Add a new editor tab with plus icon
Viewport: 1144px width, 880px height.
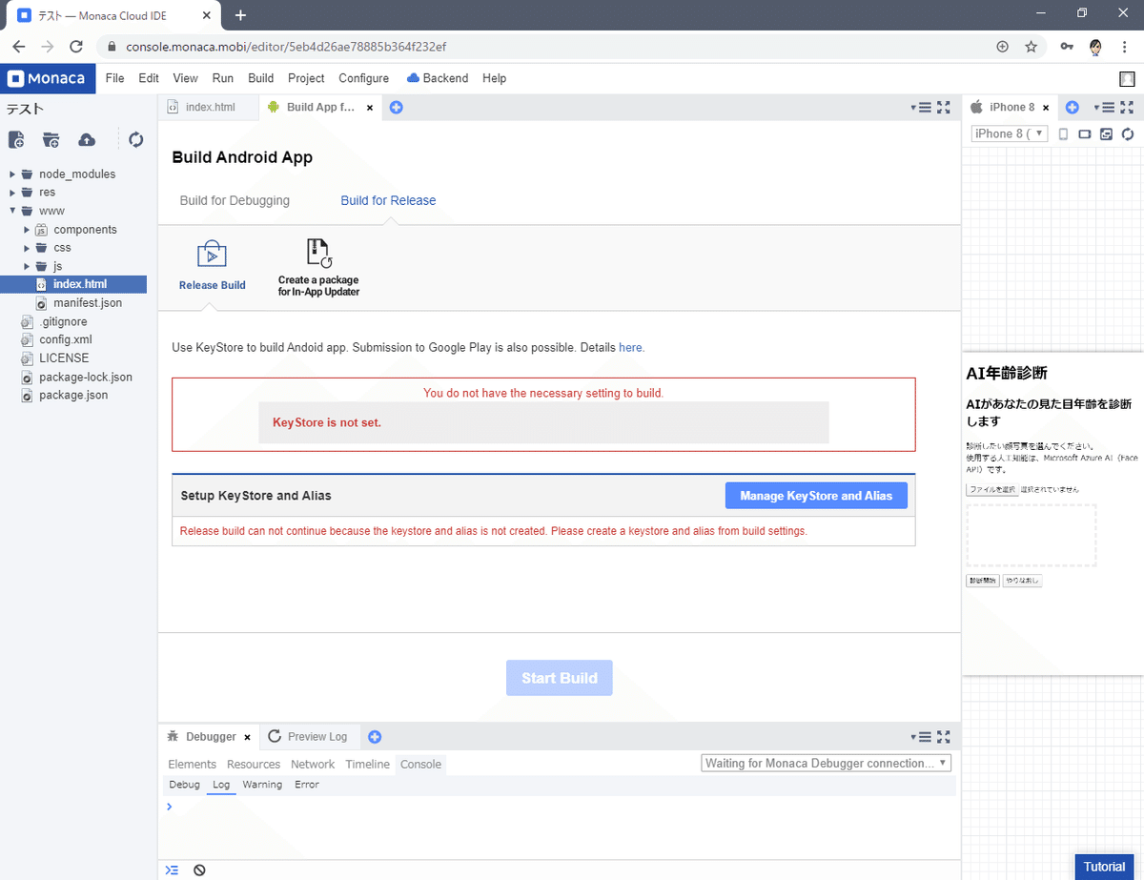pos(397,108)
